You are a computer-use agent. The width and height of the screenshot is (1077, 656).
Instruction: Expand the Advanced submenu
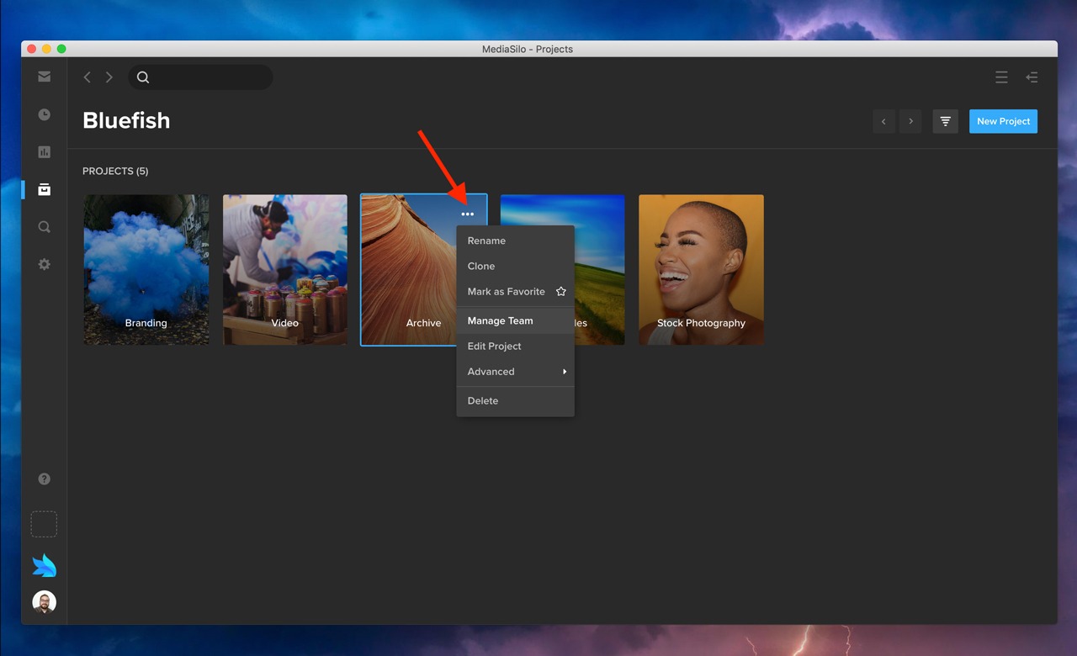515,371
